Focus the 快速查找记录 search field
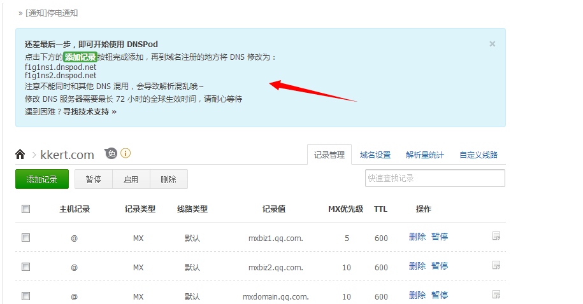Viewport: 583px width, 304px height. click(x=435, y=178)
